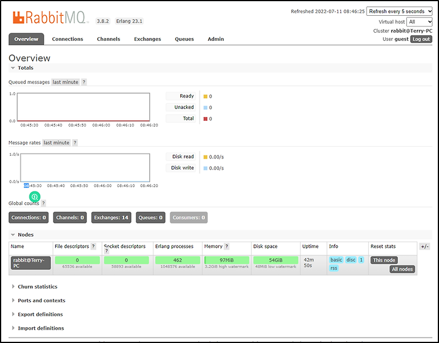Change Message rates last minute range
This screenshot has width=439, height=343.
pyautogui.click(x=56, y=143)
